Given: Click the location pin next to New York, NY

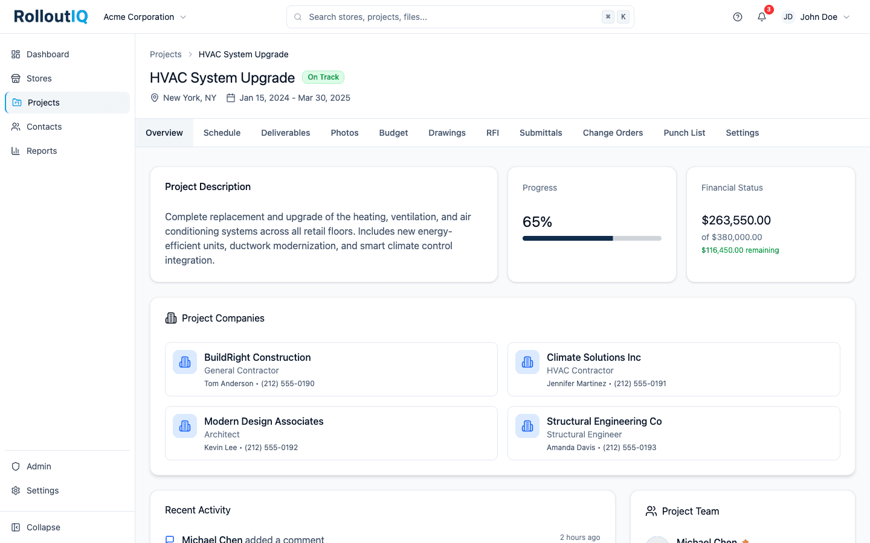Looking at the screenshot, I should (x=155, y=97).
